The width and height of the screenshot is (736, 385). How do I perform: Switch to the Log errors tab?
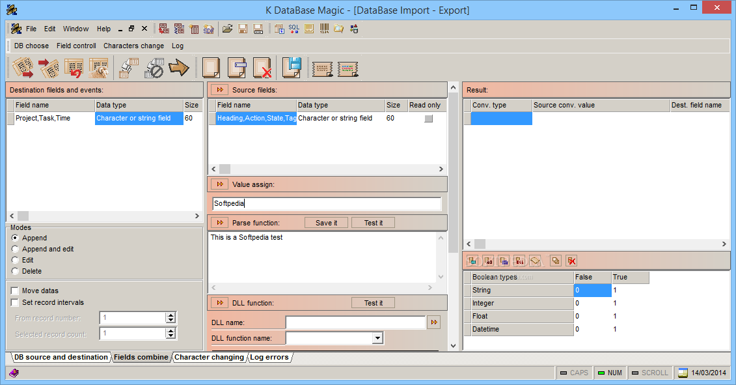pos(269,357)
